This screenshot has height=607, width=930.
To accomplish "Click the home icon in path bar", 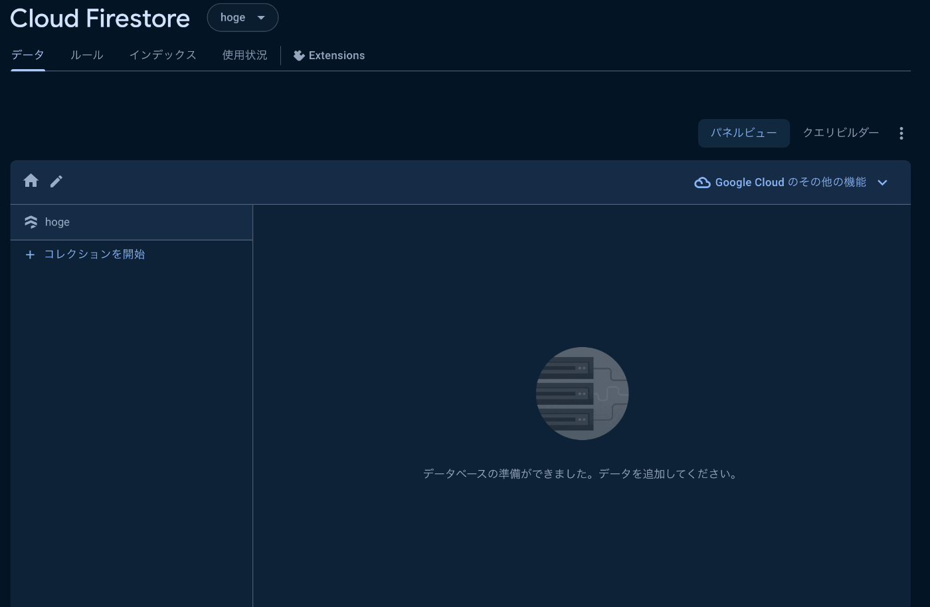I will click(31, 181).
